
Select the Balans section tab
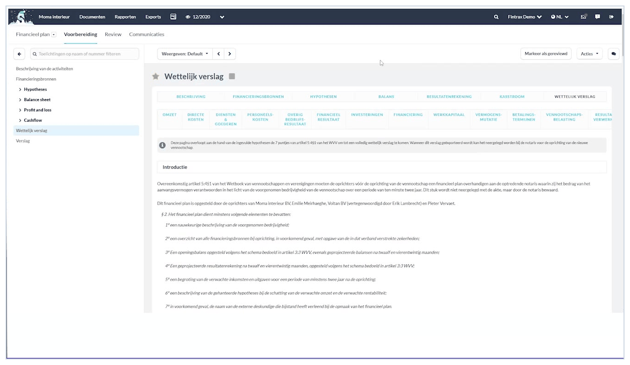386,97
